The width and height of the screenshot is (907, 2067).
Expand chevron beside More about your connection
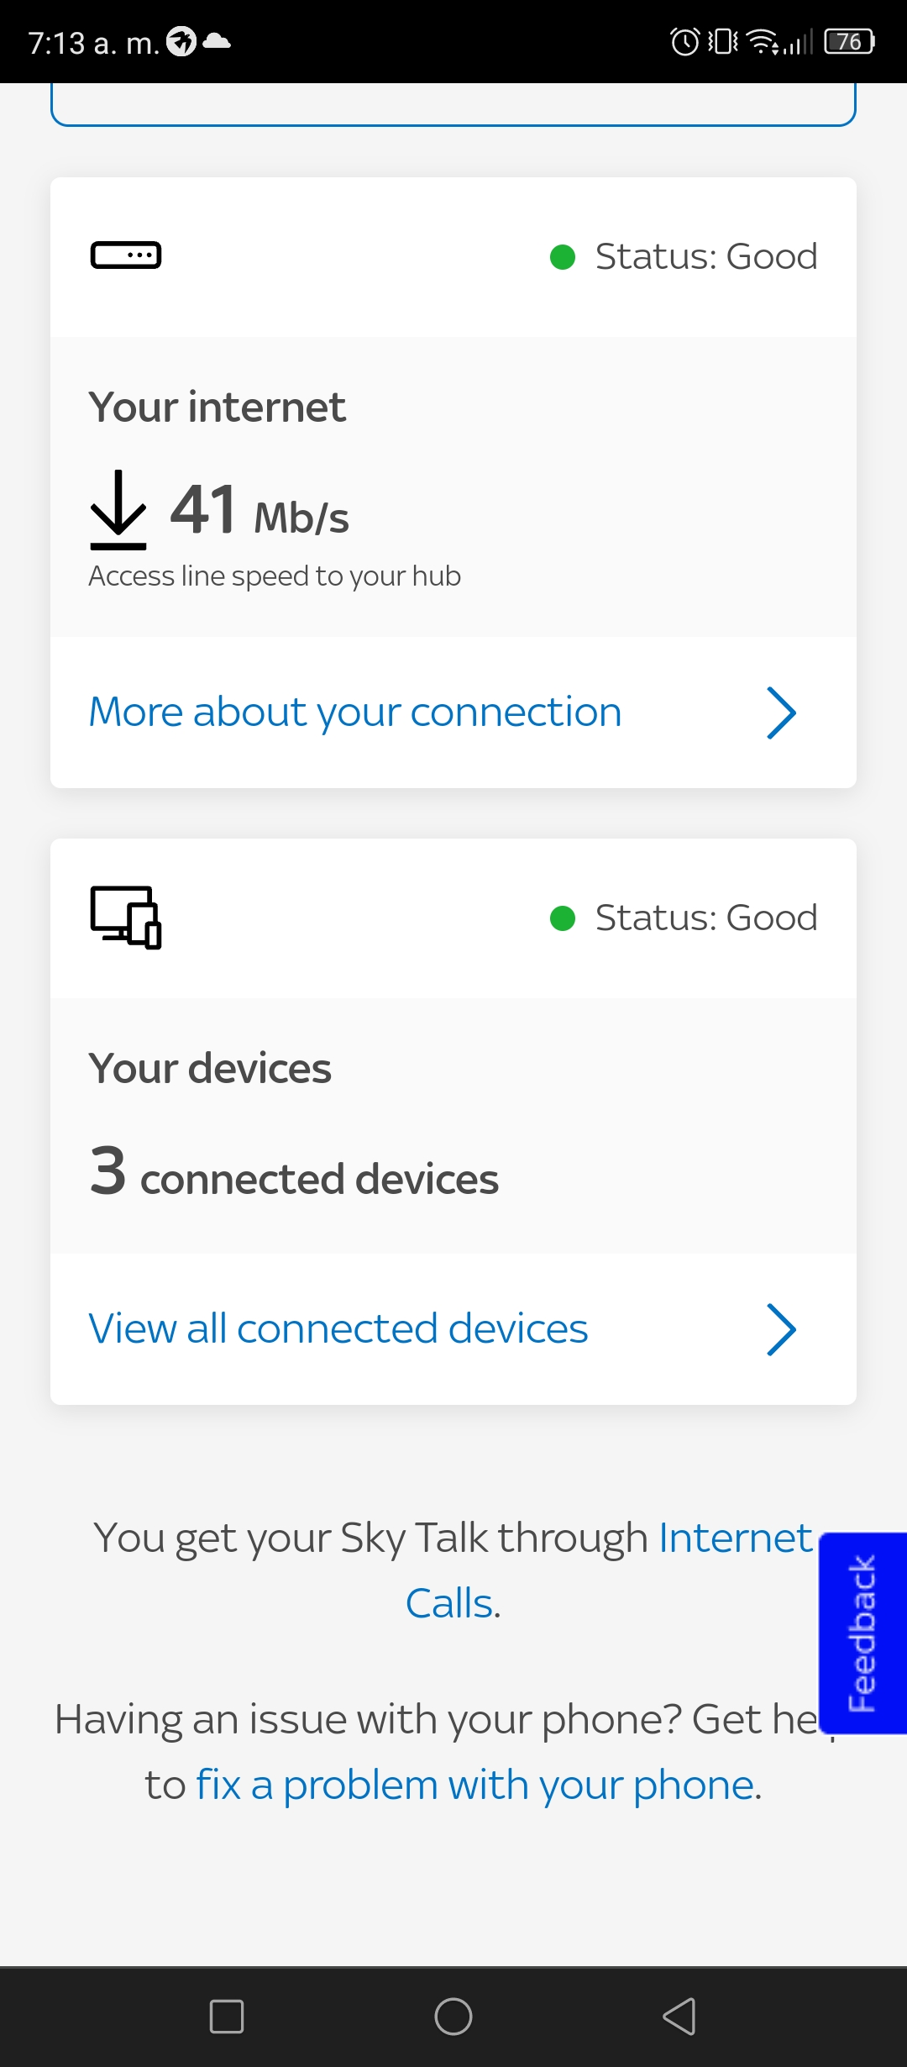click(781, 713)
